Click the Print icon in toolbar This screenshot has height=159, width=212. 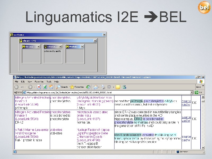[103, 87]
